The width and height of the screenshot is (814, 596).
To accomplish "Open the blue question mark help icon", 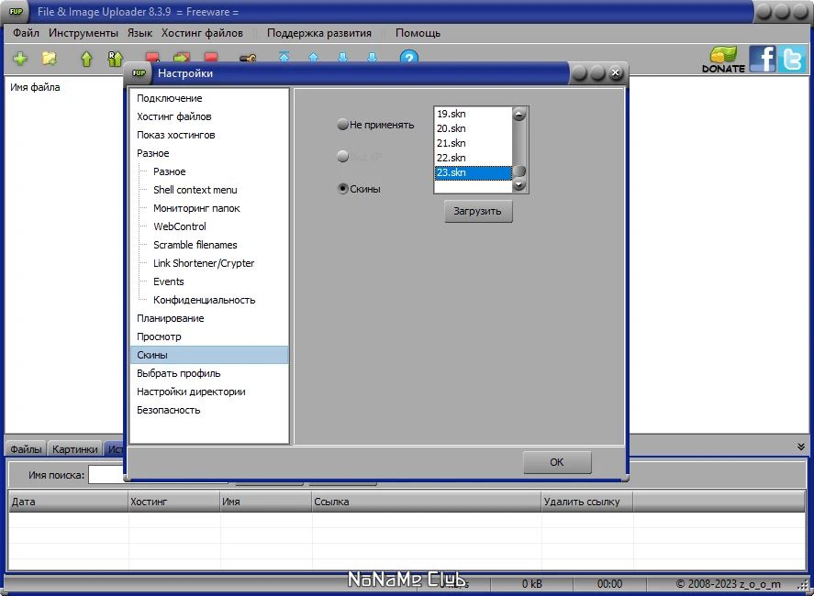I will 409,57.
